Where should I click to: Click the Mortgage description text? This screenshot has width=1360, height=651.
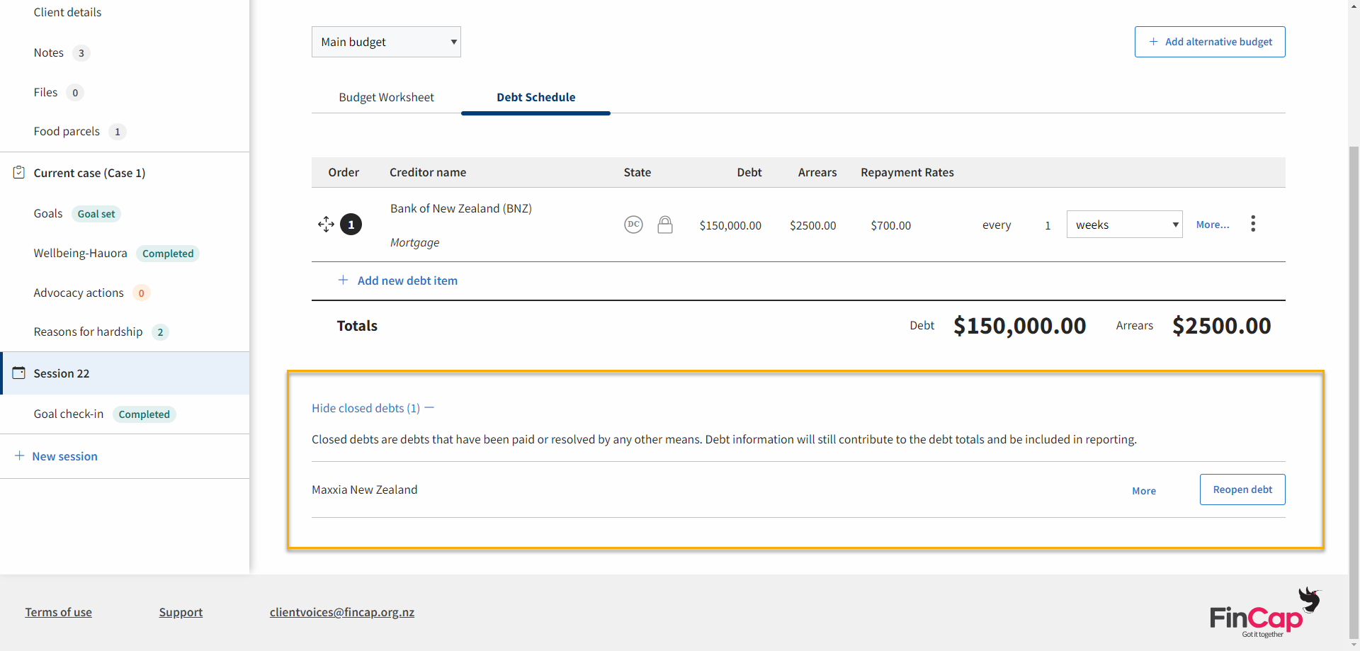414,242
